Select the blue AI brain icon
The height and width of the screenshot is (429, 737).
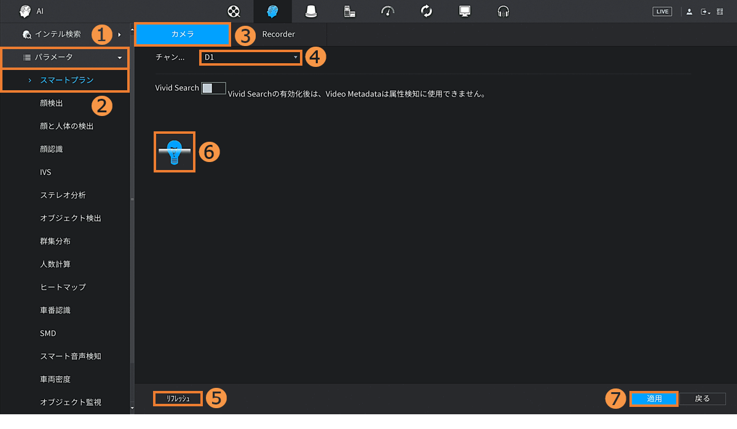pyautogui.click(x=272, y=12)
